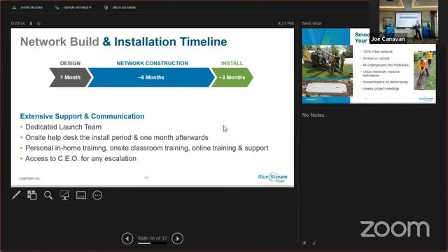Image resolution: width=448 pixels, height=252 pixels.
Task: Click End Slide Show
Action: (124, 8)
